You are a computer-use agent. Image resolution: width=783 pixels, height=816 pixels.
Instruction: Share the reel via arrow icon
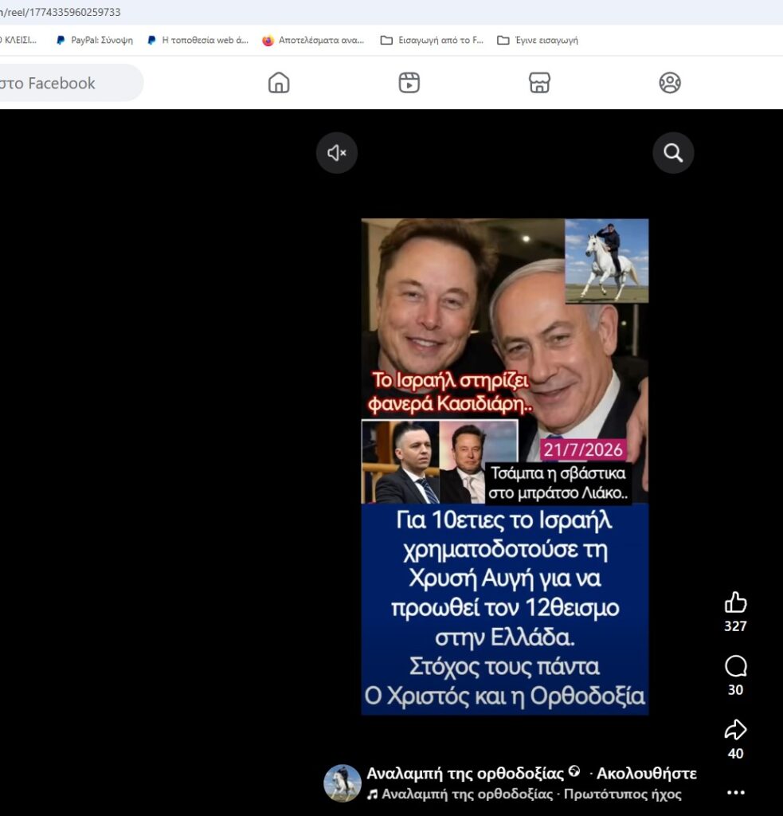tap(736, 730)
